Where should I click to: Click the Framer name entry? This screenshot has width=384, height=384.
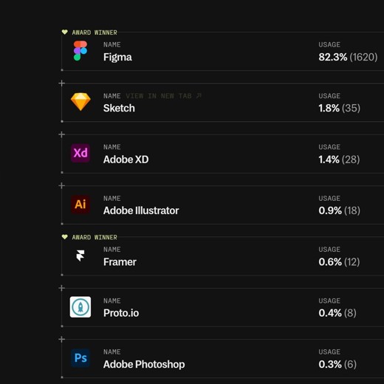coord(120,262)
